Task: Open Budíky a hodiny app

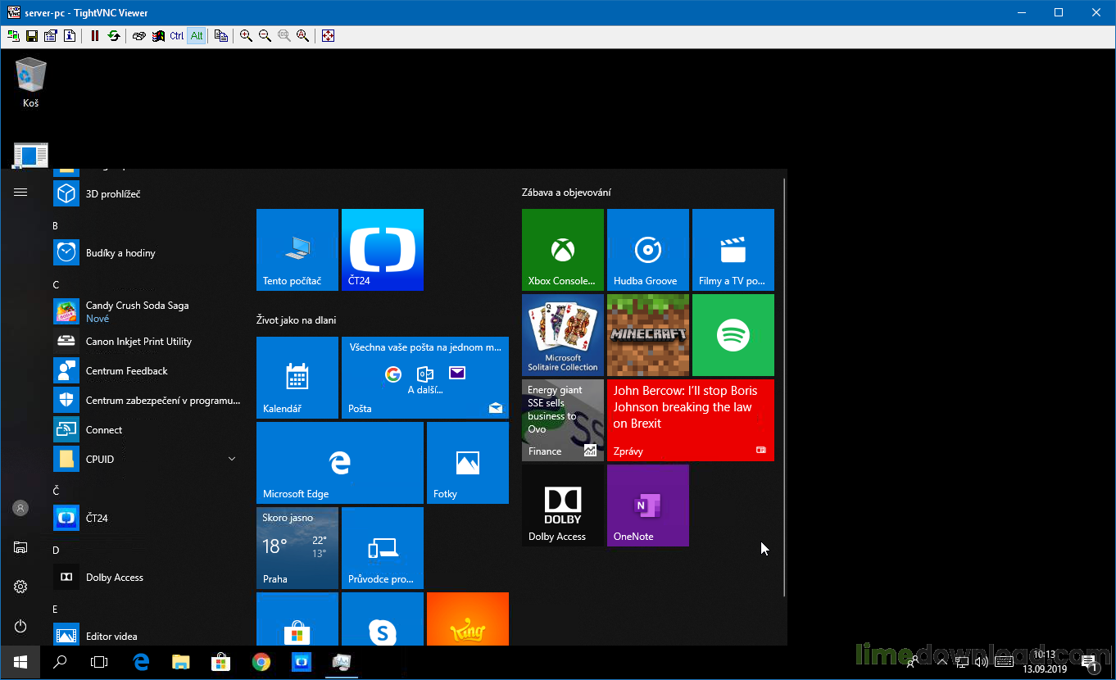Action: click(147, 253)
